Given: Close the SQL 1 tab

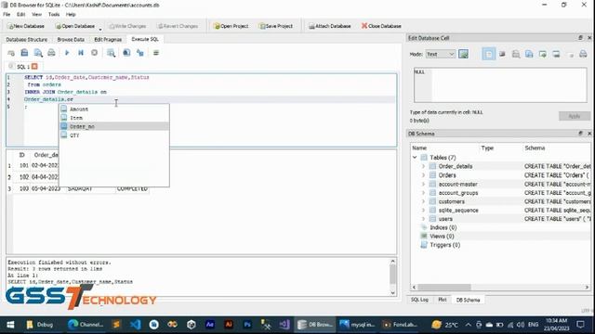Looking at the screenshot, I should pos(34,67).
